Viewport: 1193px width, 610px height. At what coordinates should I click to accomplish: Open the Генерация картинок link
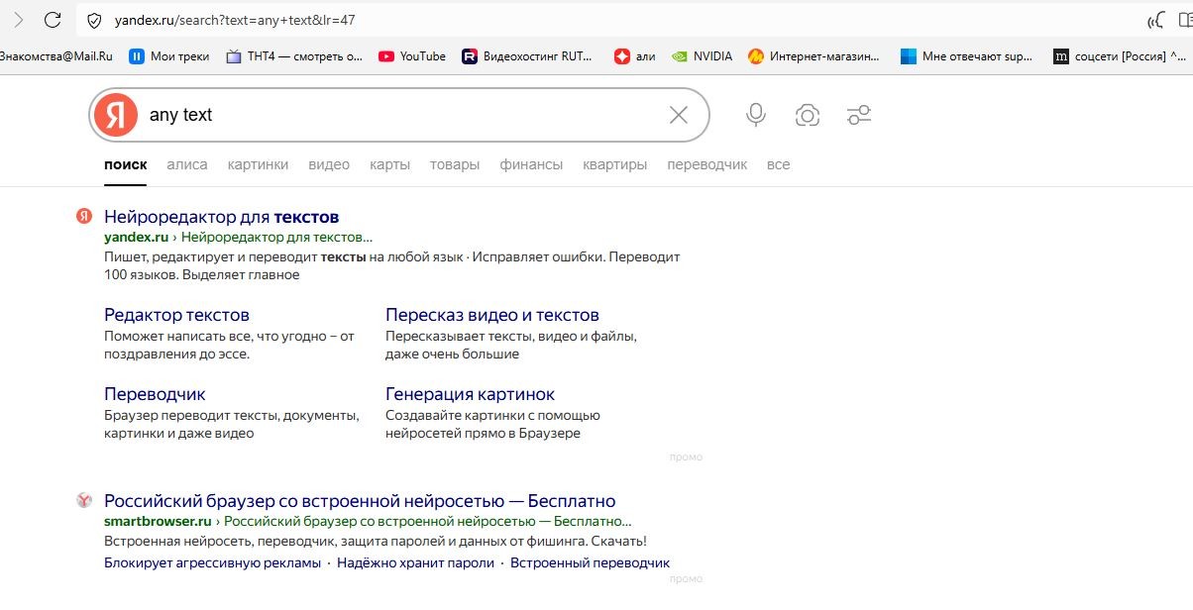pos(470,394)
